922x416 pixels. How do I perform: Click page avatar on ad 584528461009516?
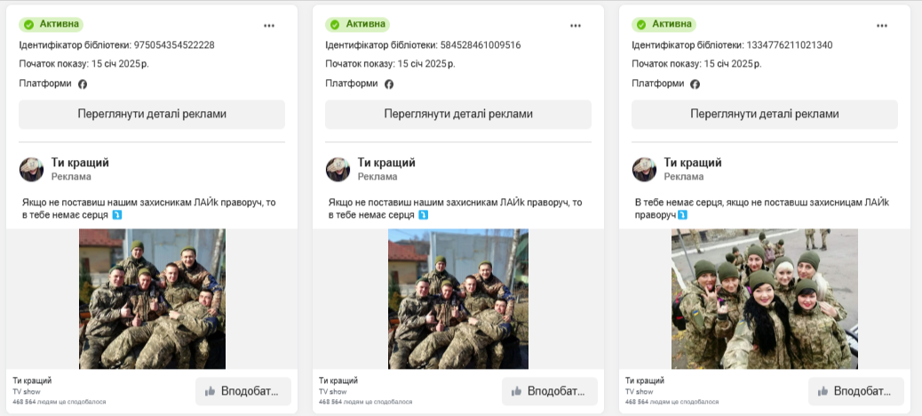click(338, 170)
